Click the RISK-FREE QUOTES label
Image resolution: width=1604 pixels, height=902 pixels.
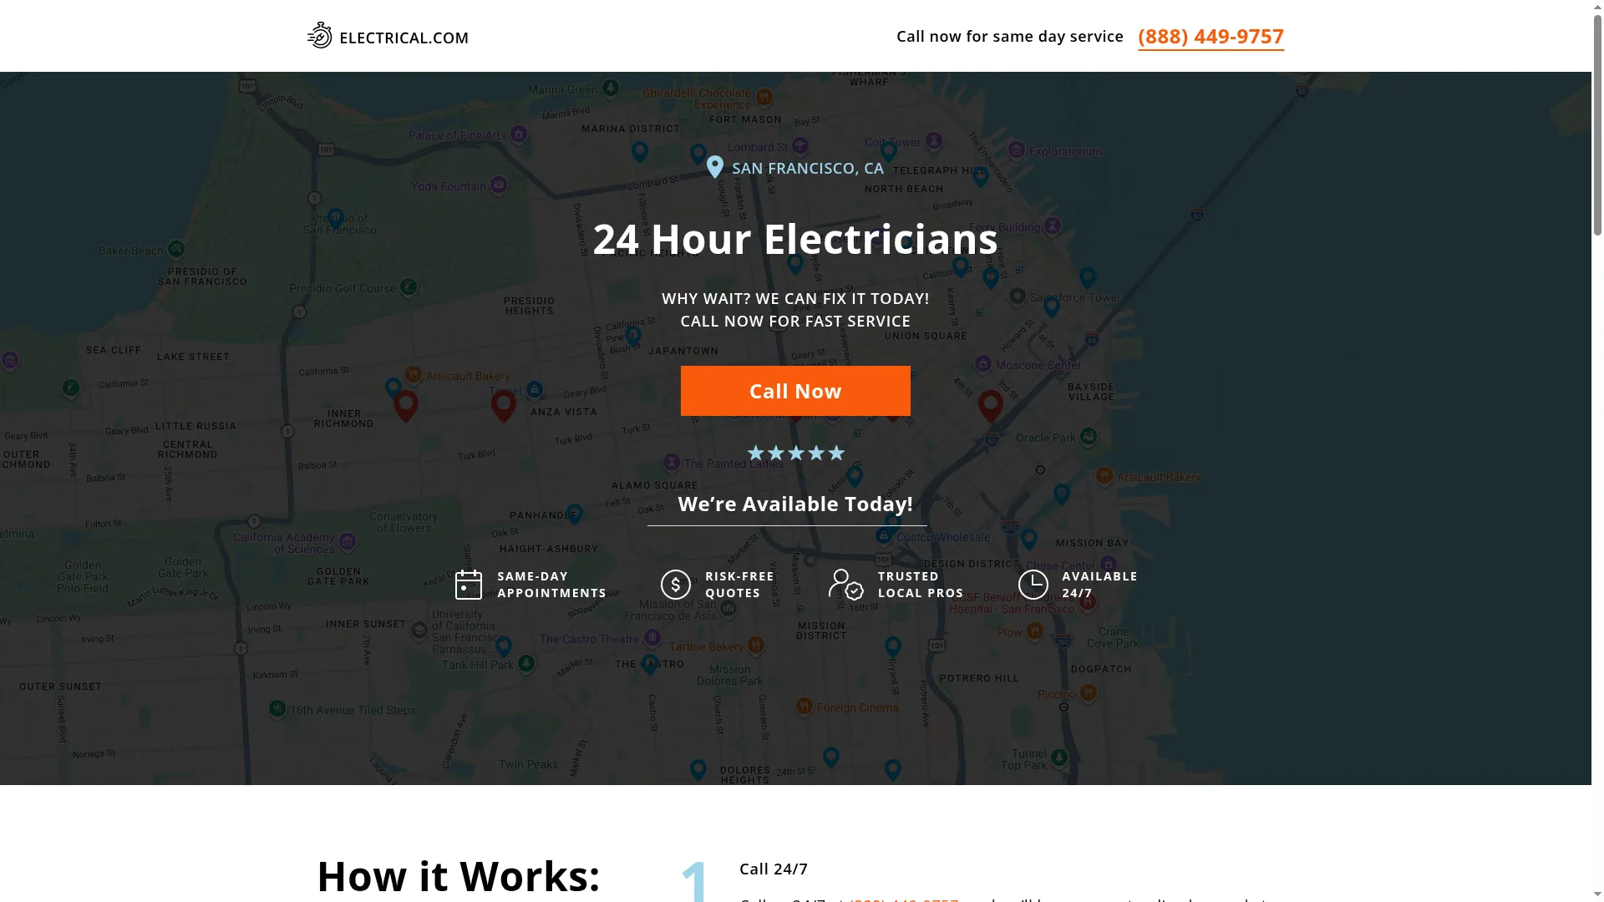point(739,585)
